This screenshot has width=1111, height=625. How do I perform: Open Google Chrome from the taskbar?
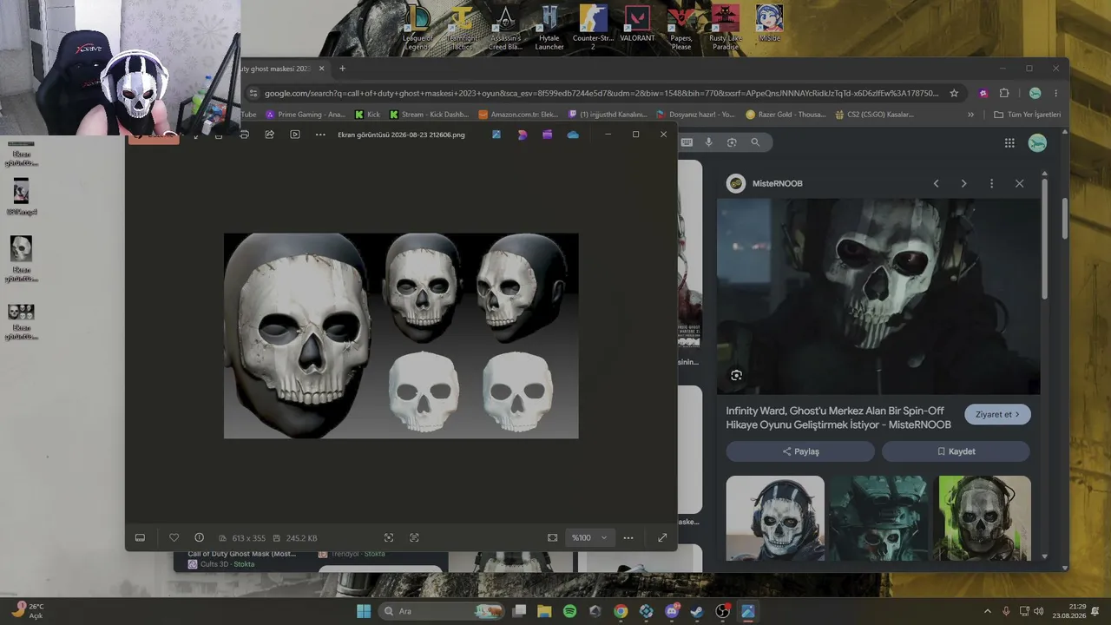pyautogui.click(x=621, y=611)
